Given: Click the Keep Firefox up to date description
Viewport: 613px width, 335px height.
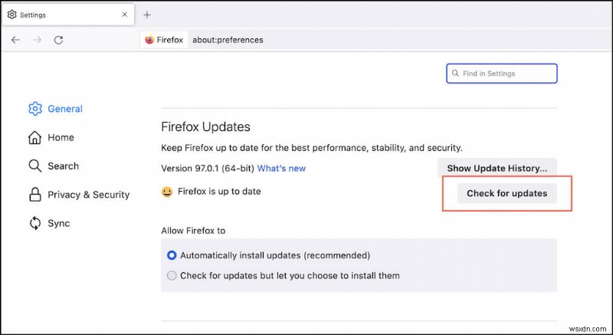Looking at the screenshot, I should pyautogui.click(x=312, y=148).
